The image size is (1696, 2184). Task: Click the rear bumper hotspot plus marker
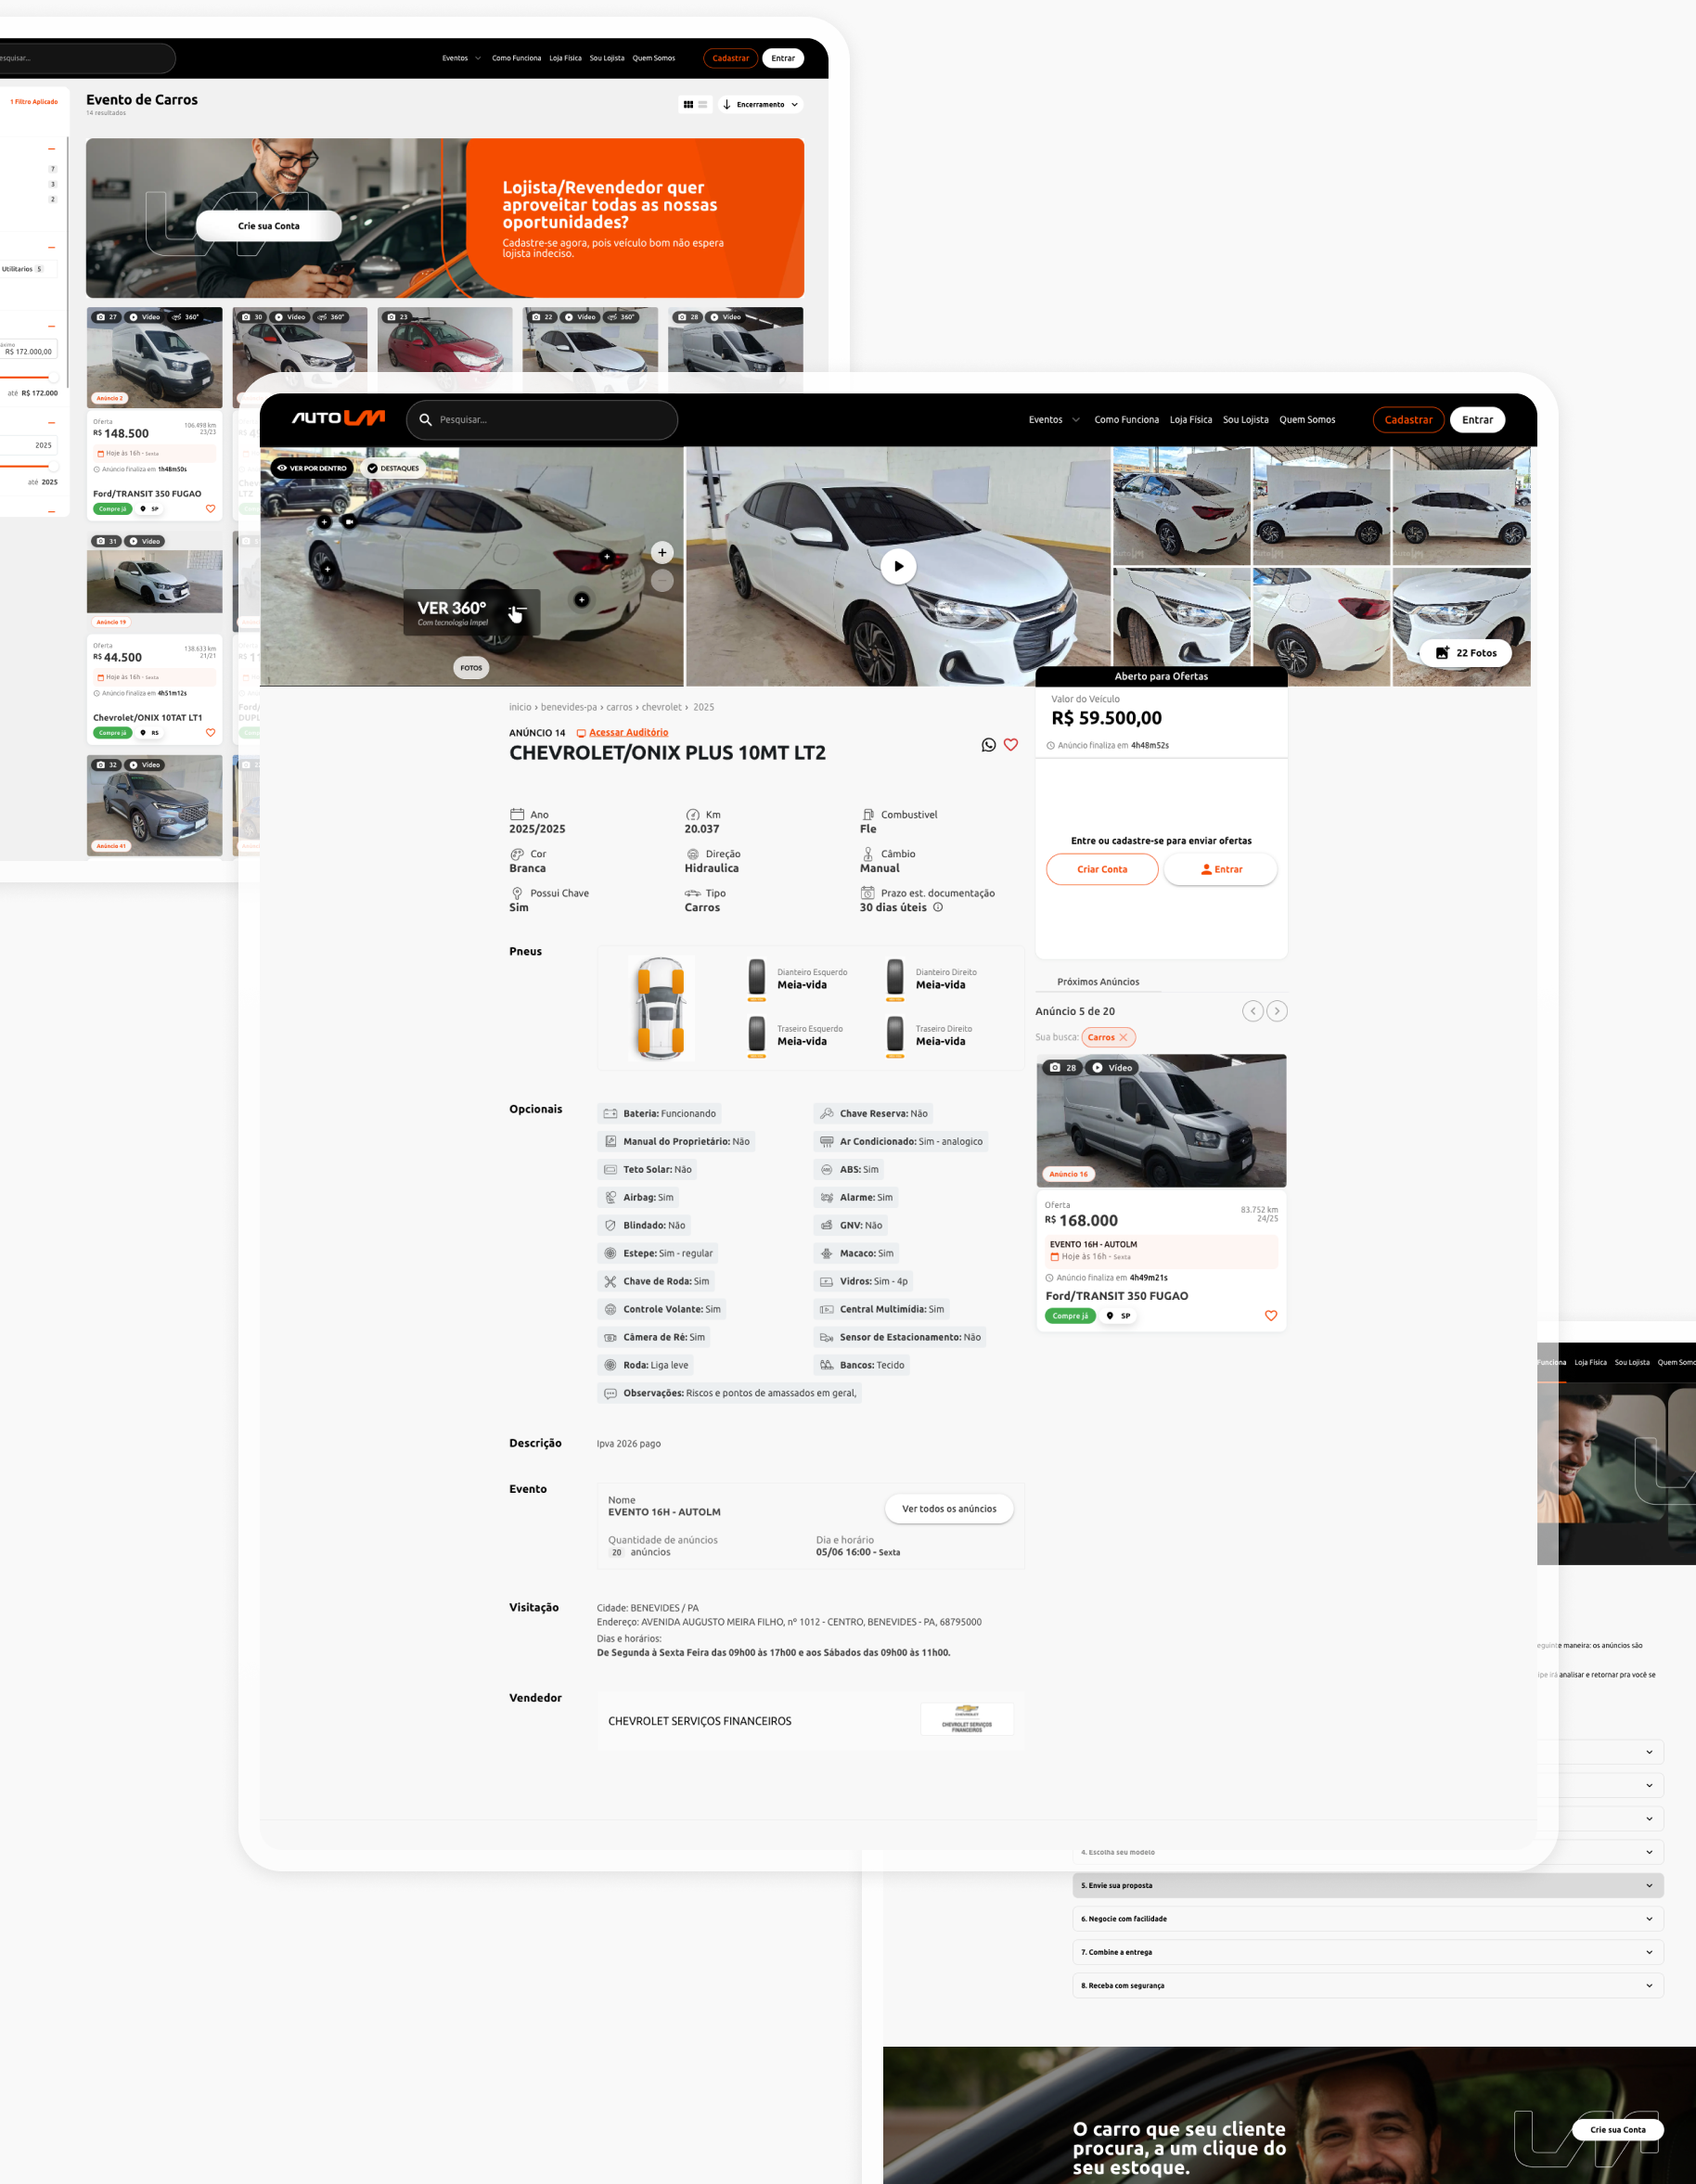point(582,599)
